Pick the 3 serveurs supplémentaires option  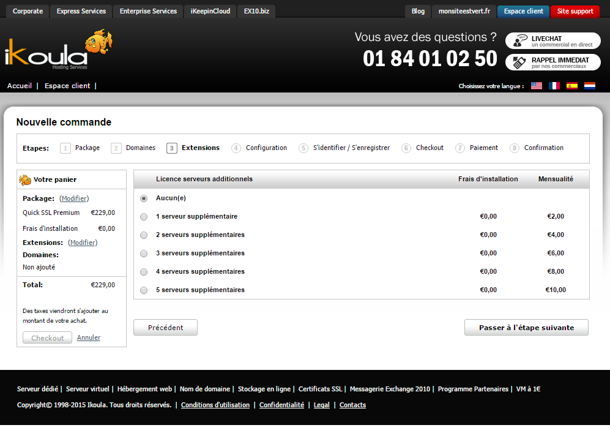tap(144, 254)
